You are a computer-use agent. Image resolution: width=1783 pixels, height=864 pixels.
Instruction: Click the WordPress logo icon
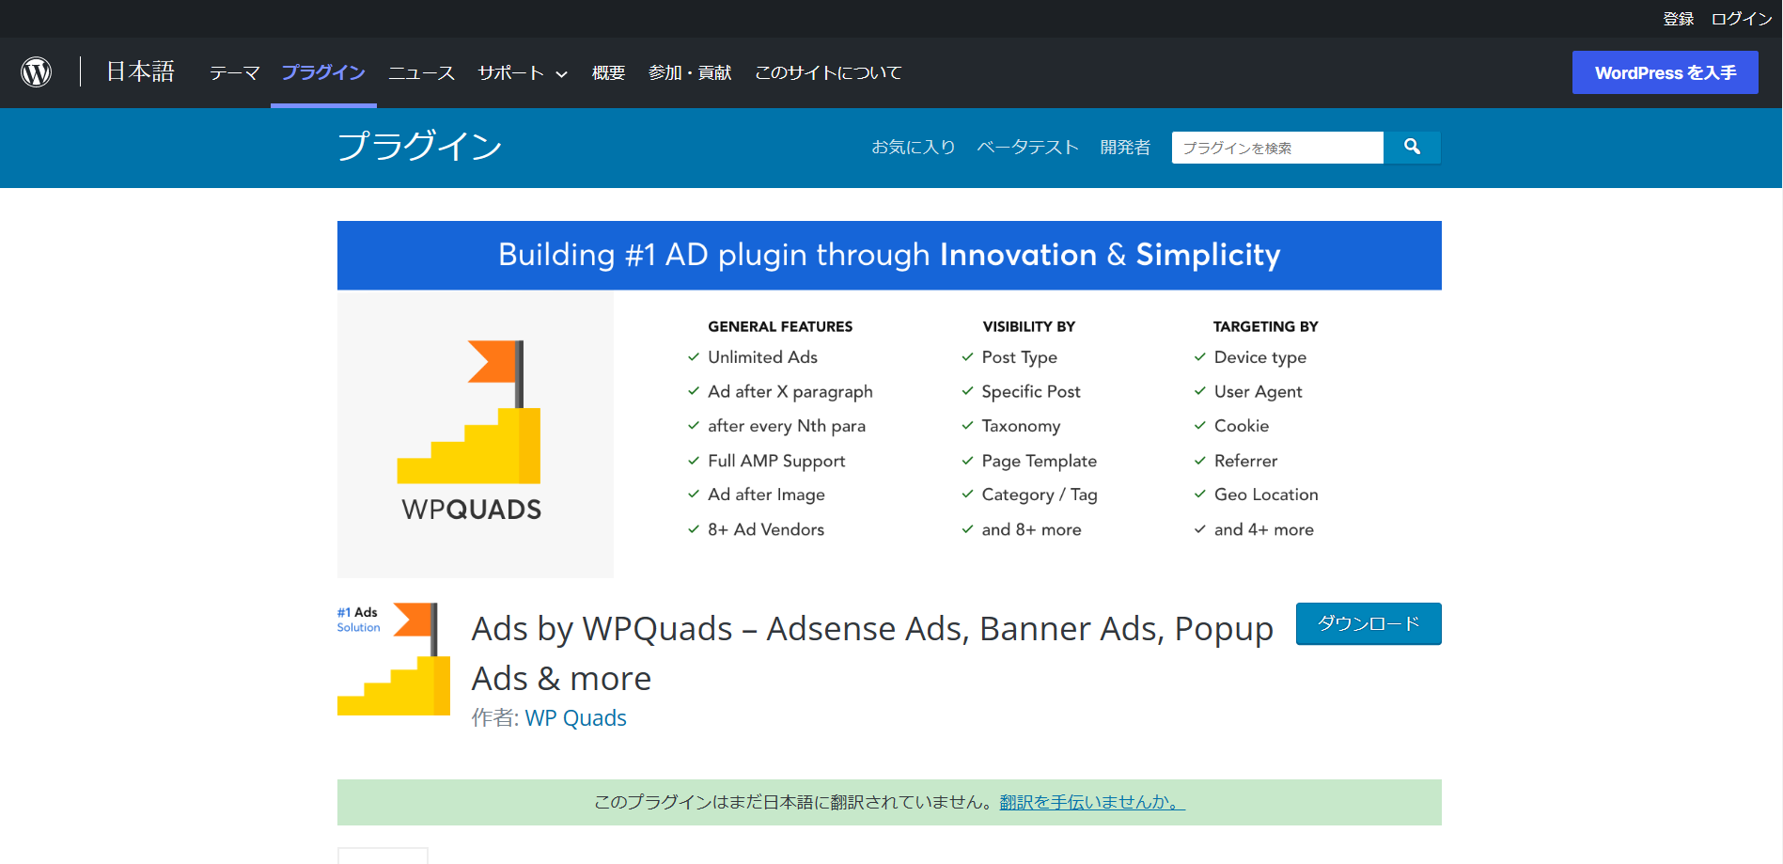(37, 72)
